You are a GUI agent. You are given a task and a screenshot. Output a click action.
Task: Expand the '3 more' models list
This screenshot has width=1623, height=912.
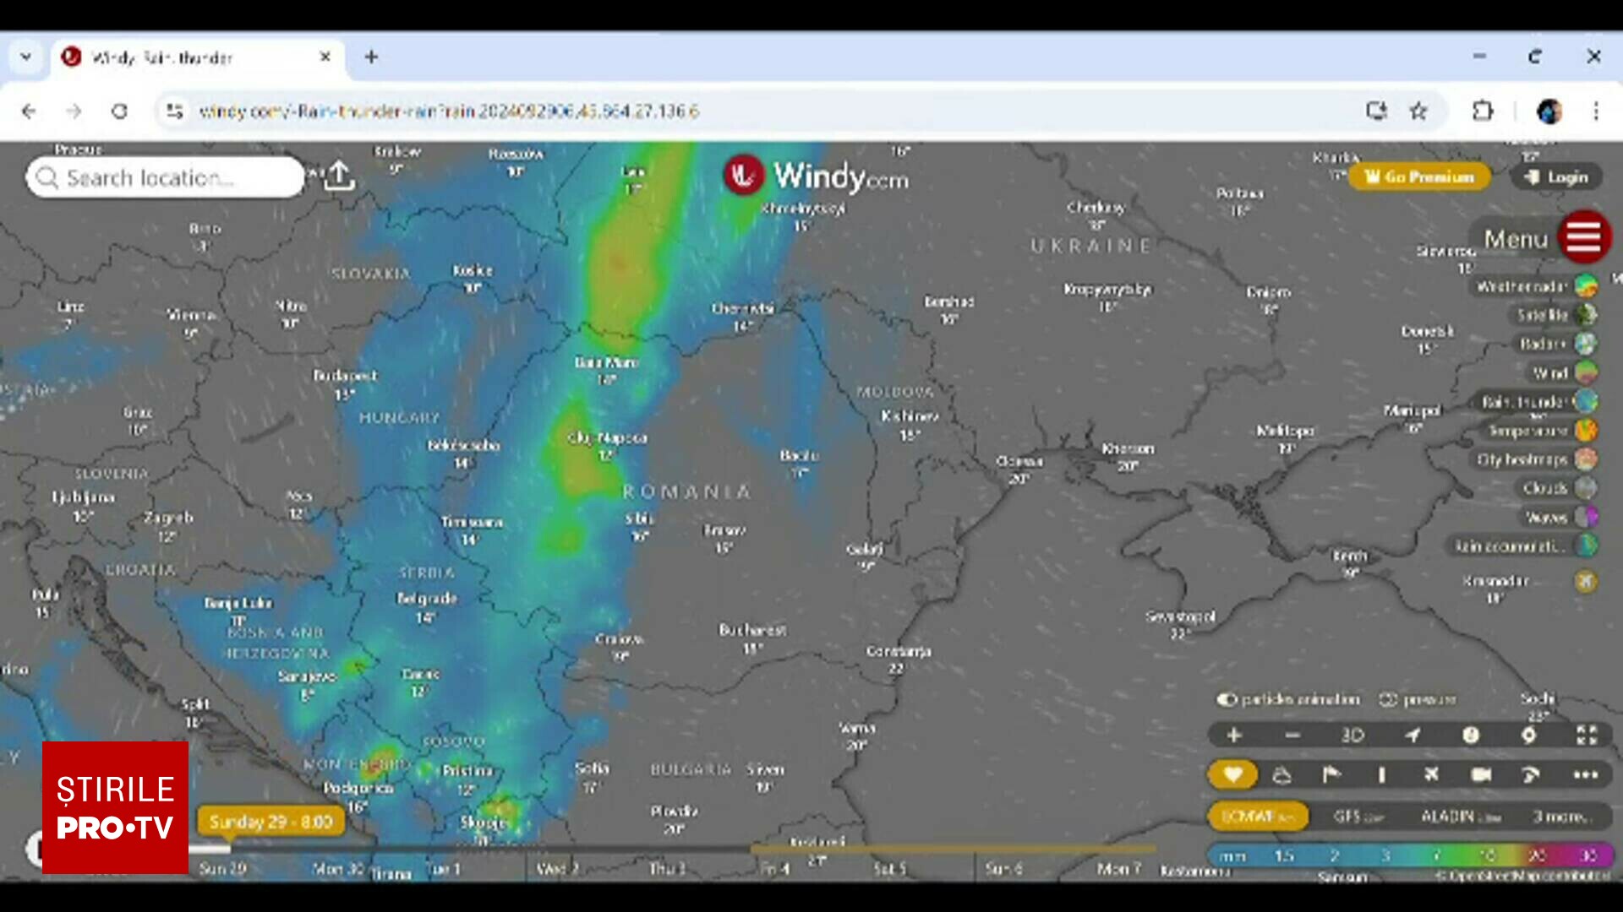pyautogui.click(x=1562, y=816)
